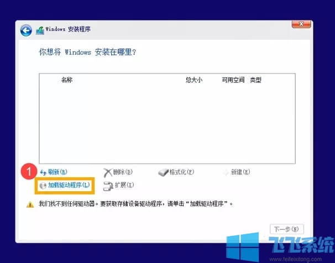
Task: Click the Windows setup program icon
Action: click(40, 30)
